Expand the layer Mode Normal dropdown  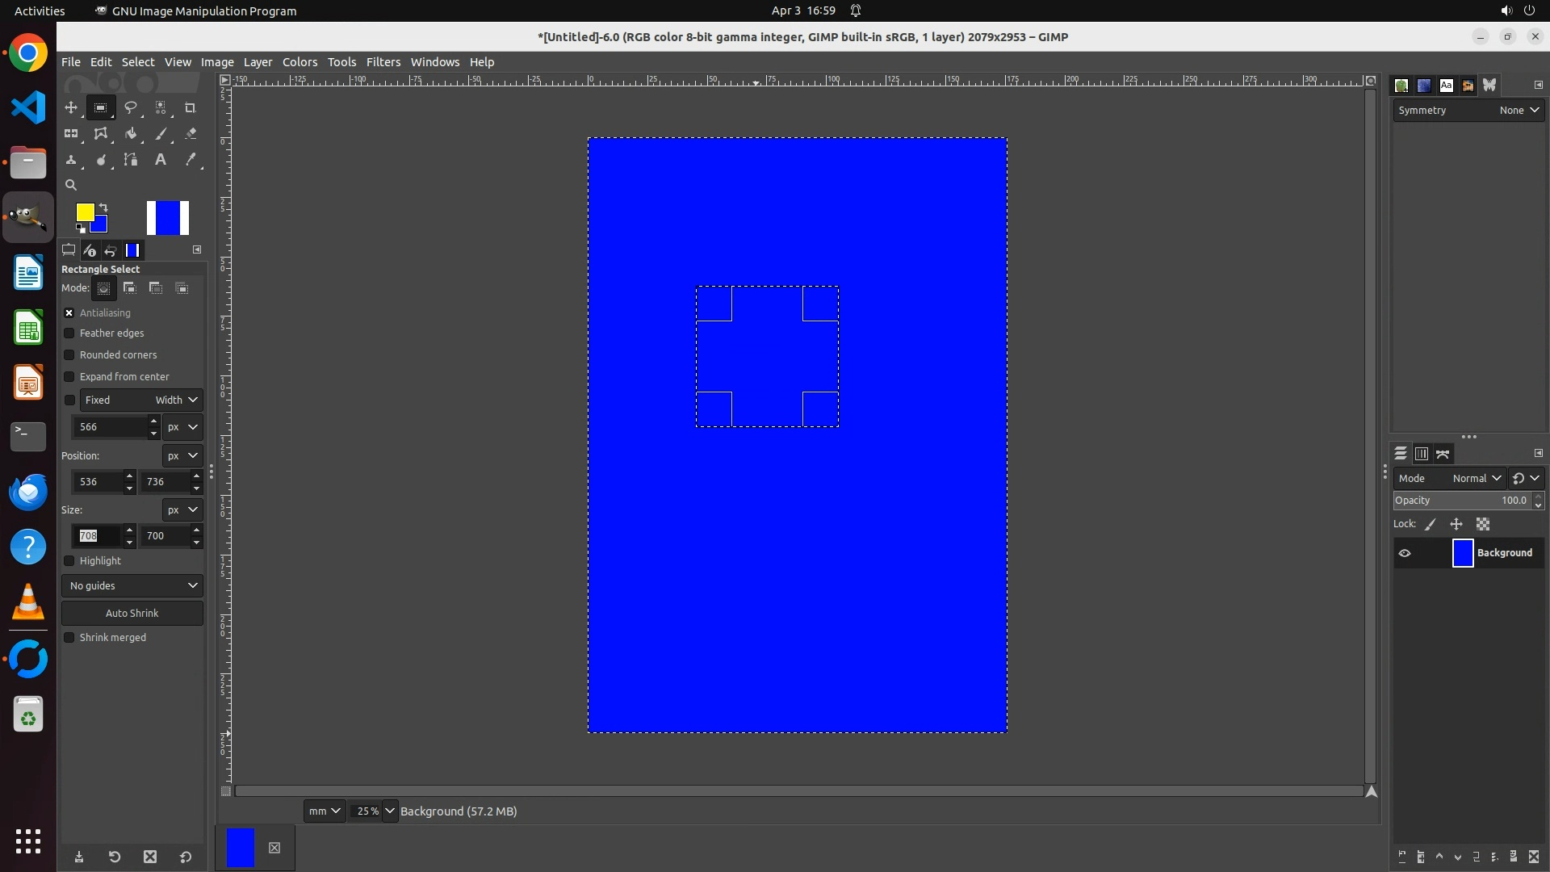click(x=1476, y=479)
